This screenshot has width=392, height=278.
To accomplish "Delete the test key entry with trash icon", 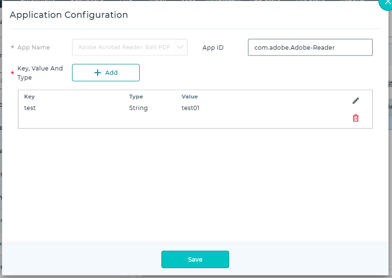I will click(355, 118).
